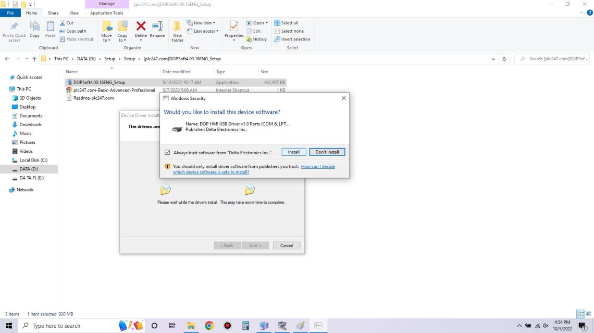Viewport: 594px width, 333px height.
Task: Click the Back navigation arrow
Action: (x=7, y=59)
